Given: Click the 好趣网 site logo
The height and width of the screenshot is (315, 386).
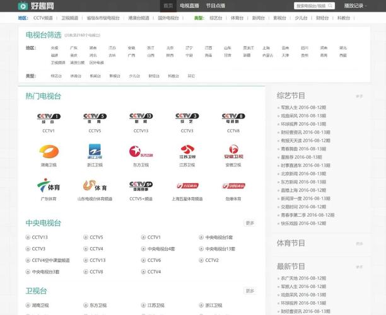Looking at the screenshot, I should (x=36, y=6).
